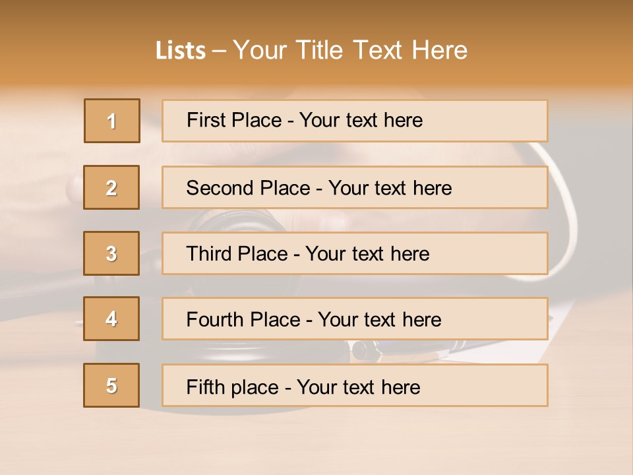Image resolution: width=633 pixels, height=475 pixels.
Task: Click the number 5 box
Action: pos(111,385)
